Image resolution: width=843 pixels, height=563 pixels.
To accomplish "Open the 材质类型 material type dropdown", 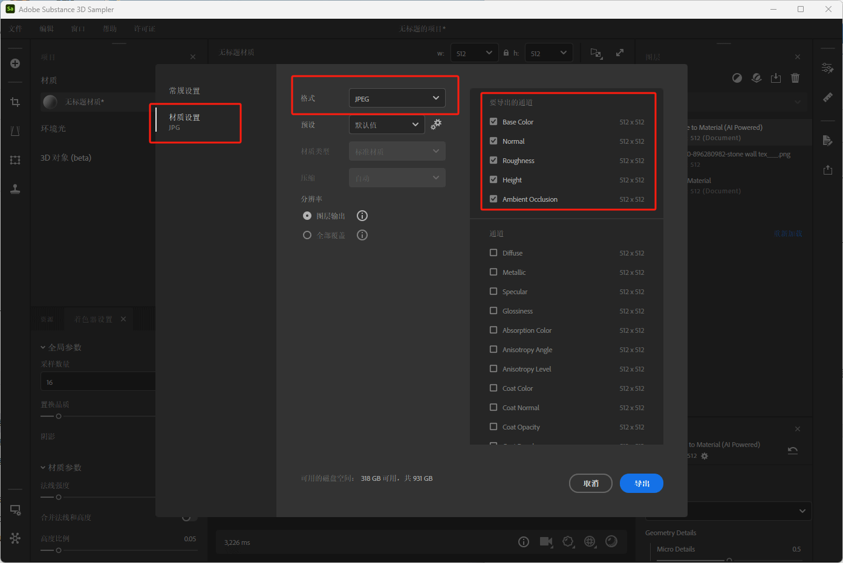I will [397, 151].
